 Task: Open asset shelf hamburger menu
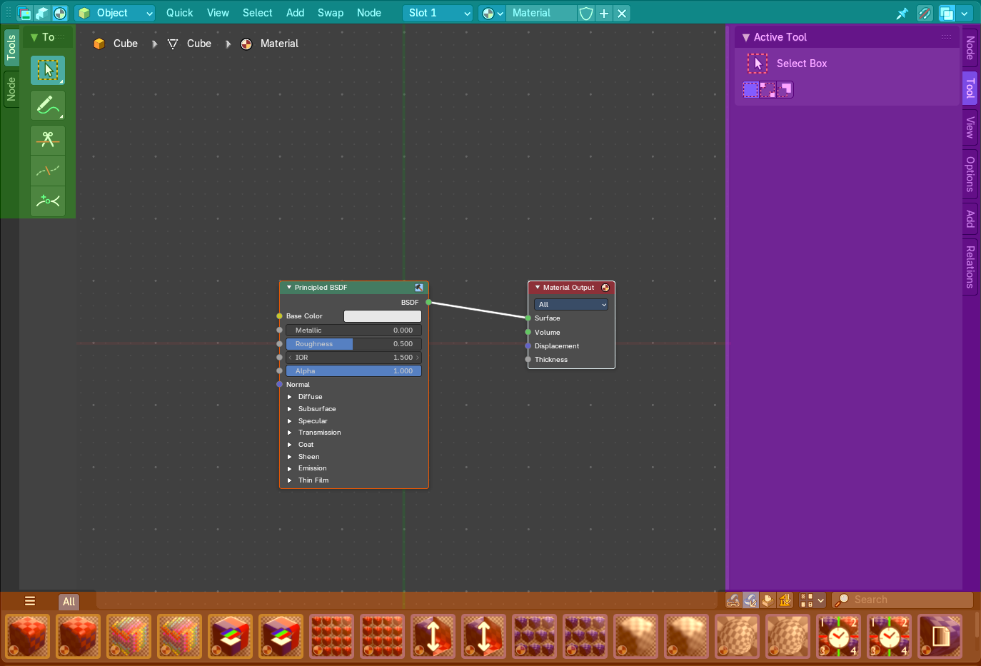tap(30, 601)
